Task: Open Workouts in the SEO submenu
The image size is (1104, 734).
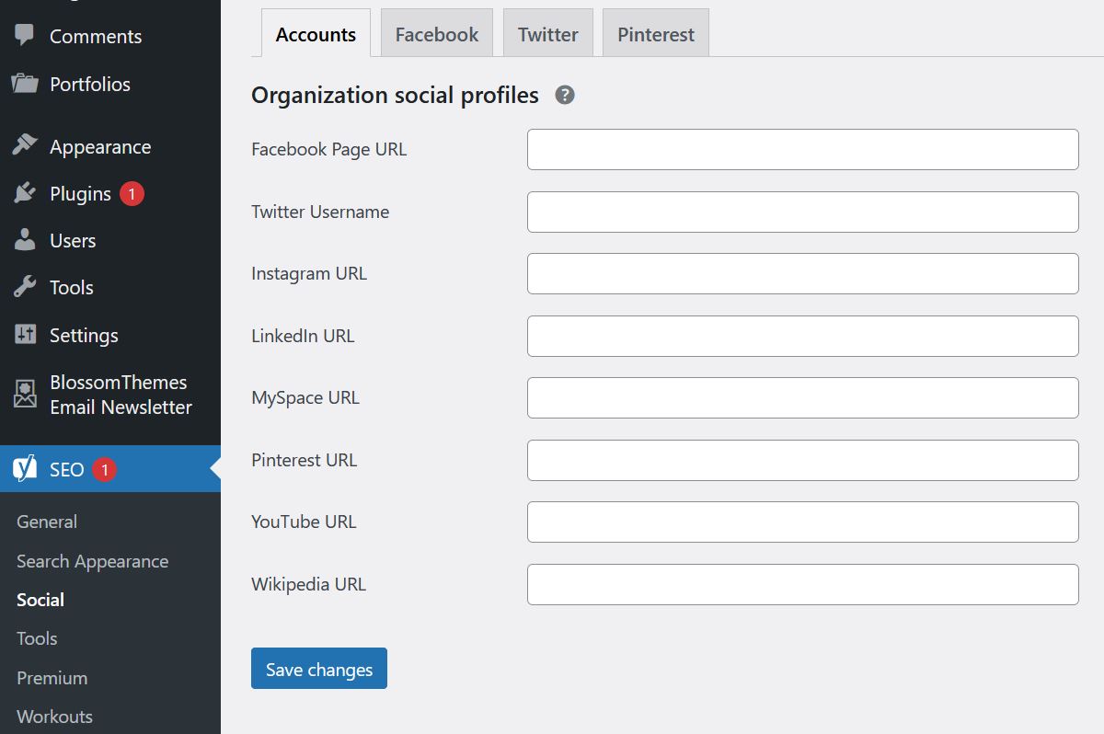Action: click(54, 717)
